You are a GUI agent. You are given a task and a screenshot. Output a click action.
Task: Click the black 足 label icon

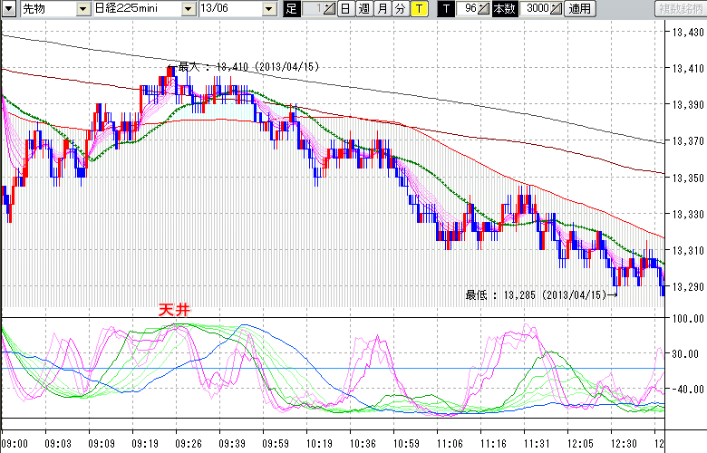point(291,9)
